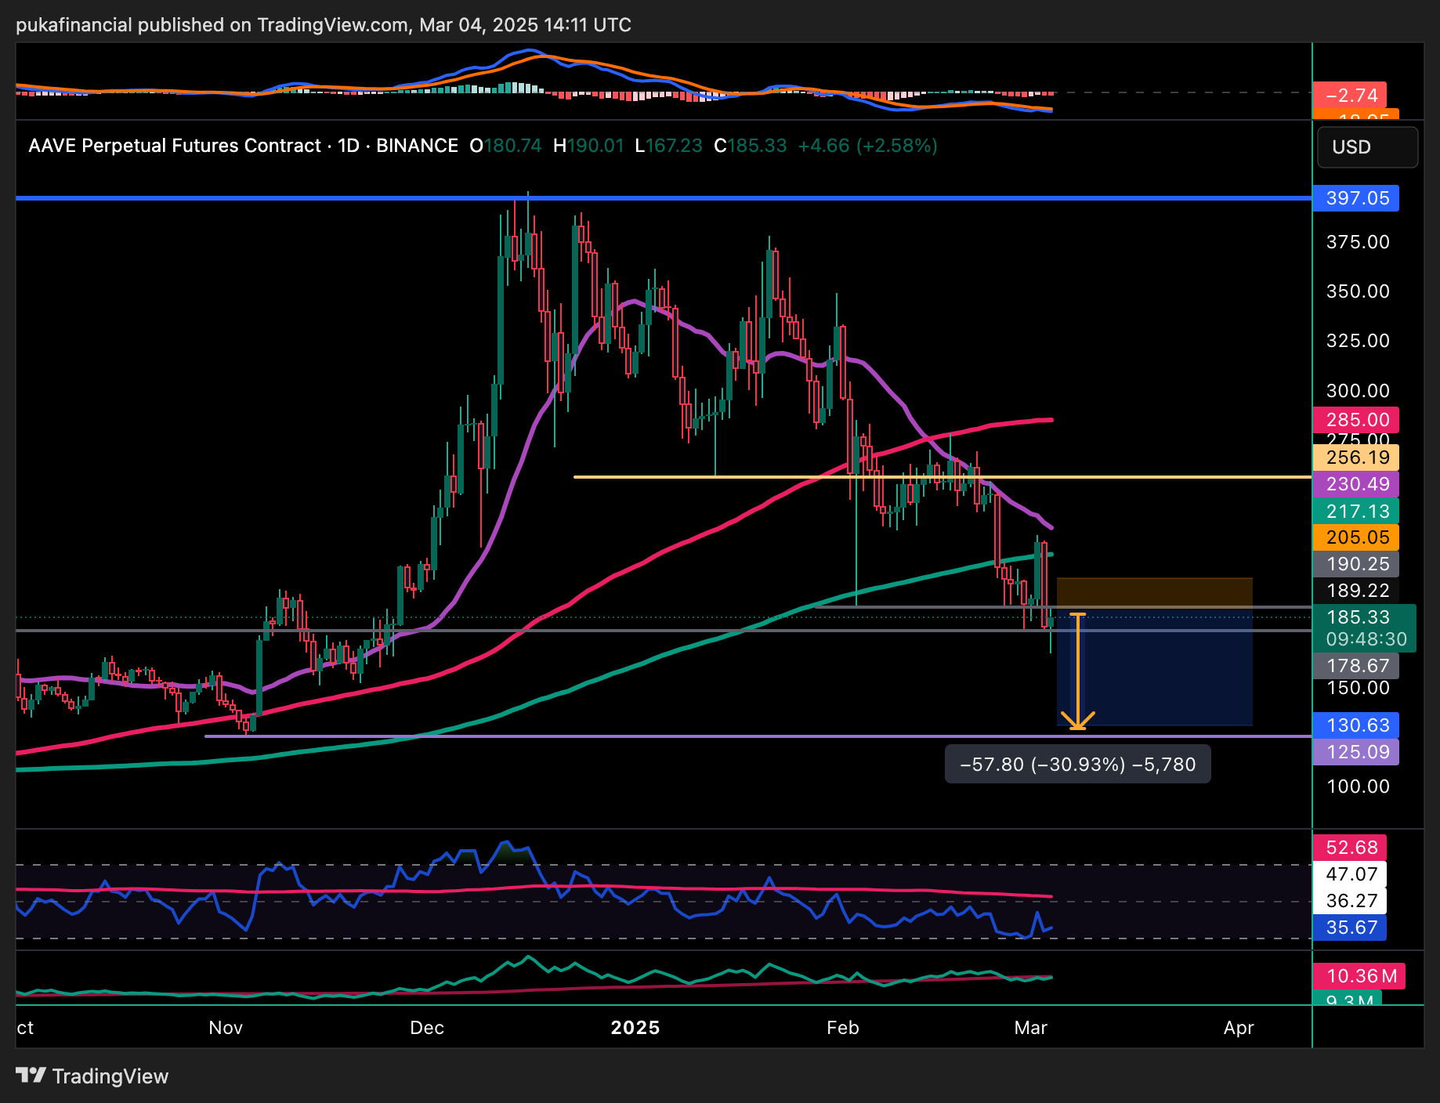This screenshot has height=1103, width=1440.
Task: Click the 189.22 price axis value
Action: 1356,591
